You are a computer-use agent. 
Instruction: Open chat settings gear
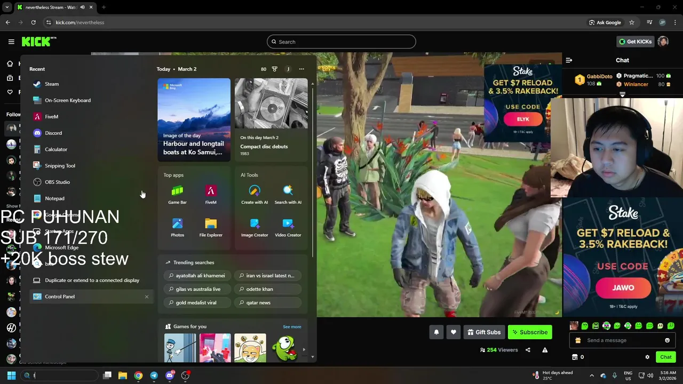click(x=647, y=357)
